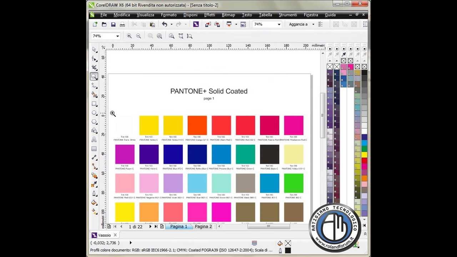Click Zoom to page icon

click(x=172, y=36)
